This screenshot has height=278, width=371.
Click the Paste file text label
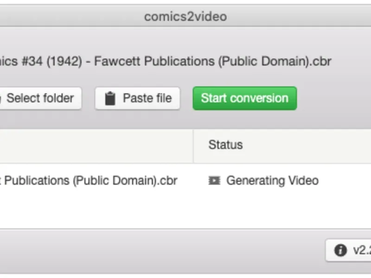click(147, 98)
